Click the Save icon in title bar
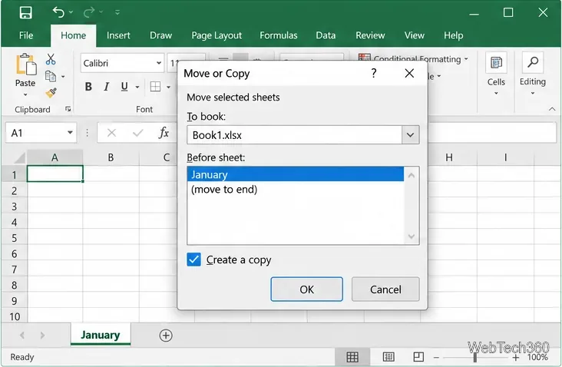Viewport: 562px width, 367px height. coord(25,12)
